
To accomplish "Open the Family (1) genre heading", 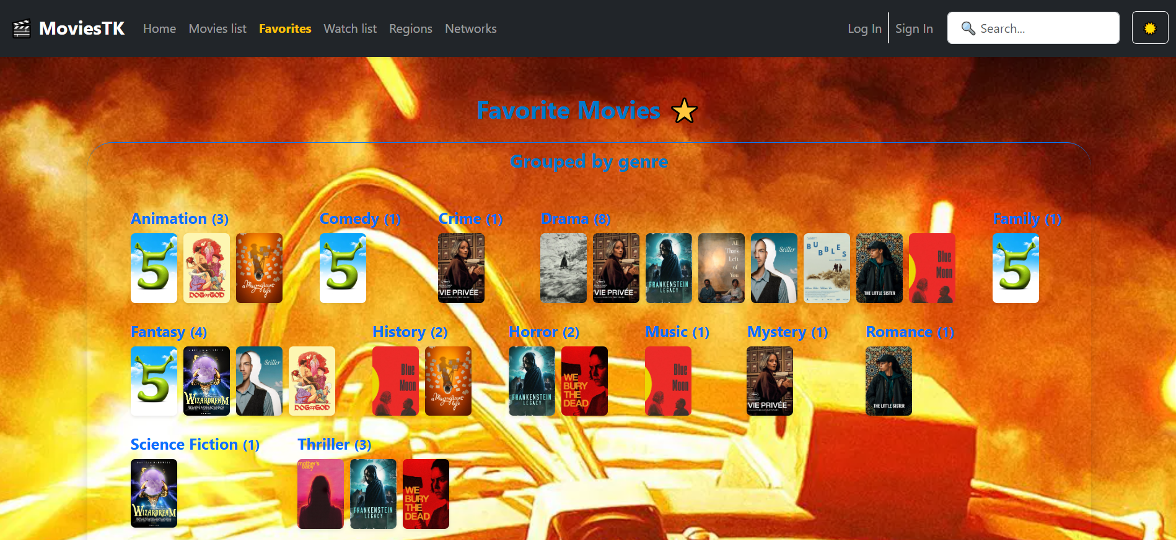I will (x=1027, y=219).
